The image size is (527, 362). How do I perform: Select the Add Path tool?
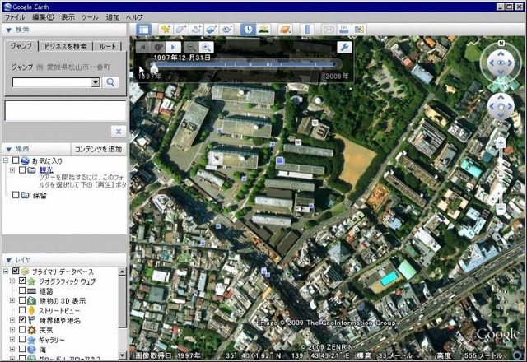(196, 30)
